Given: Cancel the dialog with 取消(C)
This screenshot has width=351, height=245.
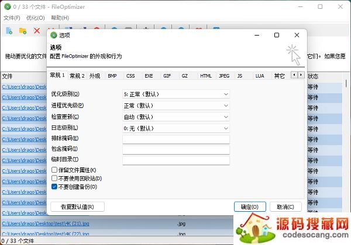Looking at the screenshot, I should 285,207.
